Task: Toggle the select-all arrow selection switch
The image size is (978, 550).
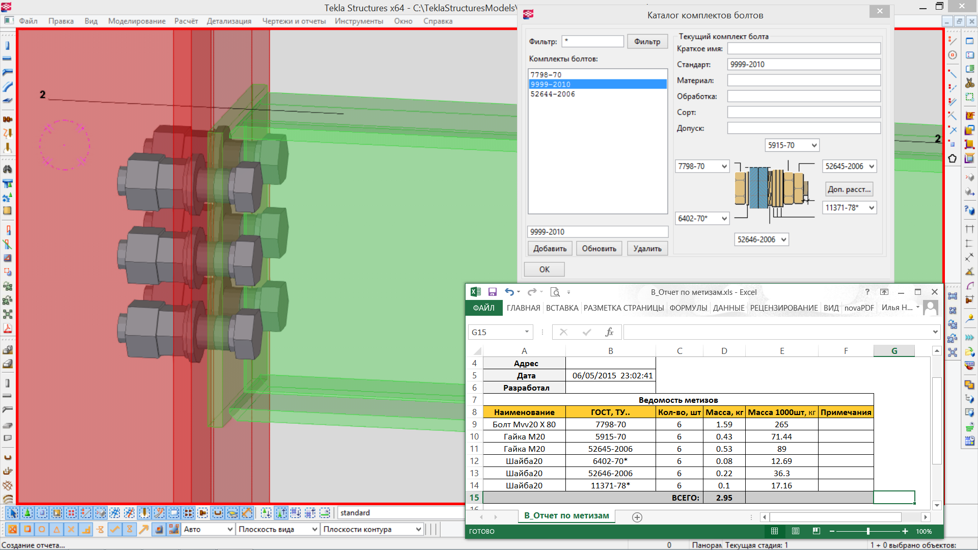Action: (13, 513)
